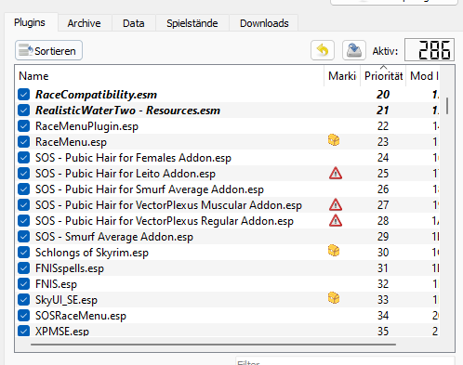Disable SOS - Pubic Hair for Leito Addon.esp
Viewport: 463px width, 365px height.
pyautogui.click(x=24, y=174)
